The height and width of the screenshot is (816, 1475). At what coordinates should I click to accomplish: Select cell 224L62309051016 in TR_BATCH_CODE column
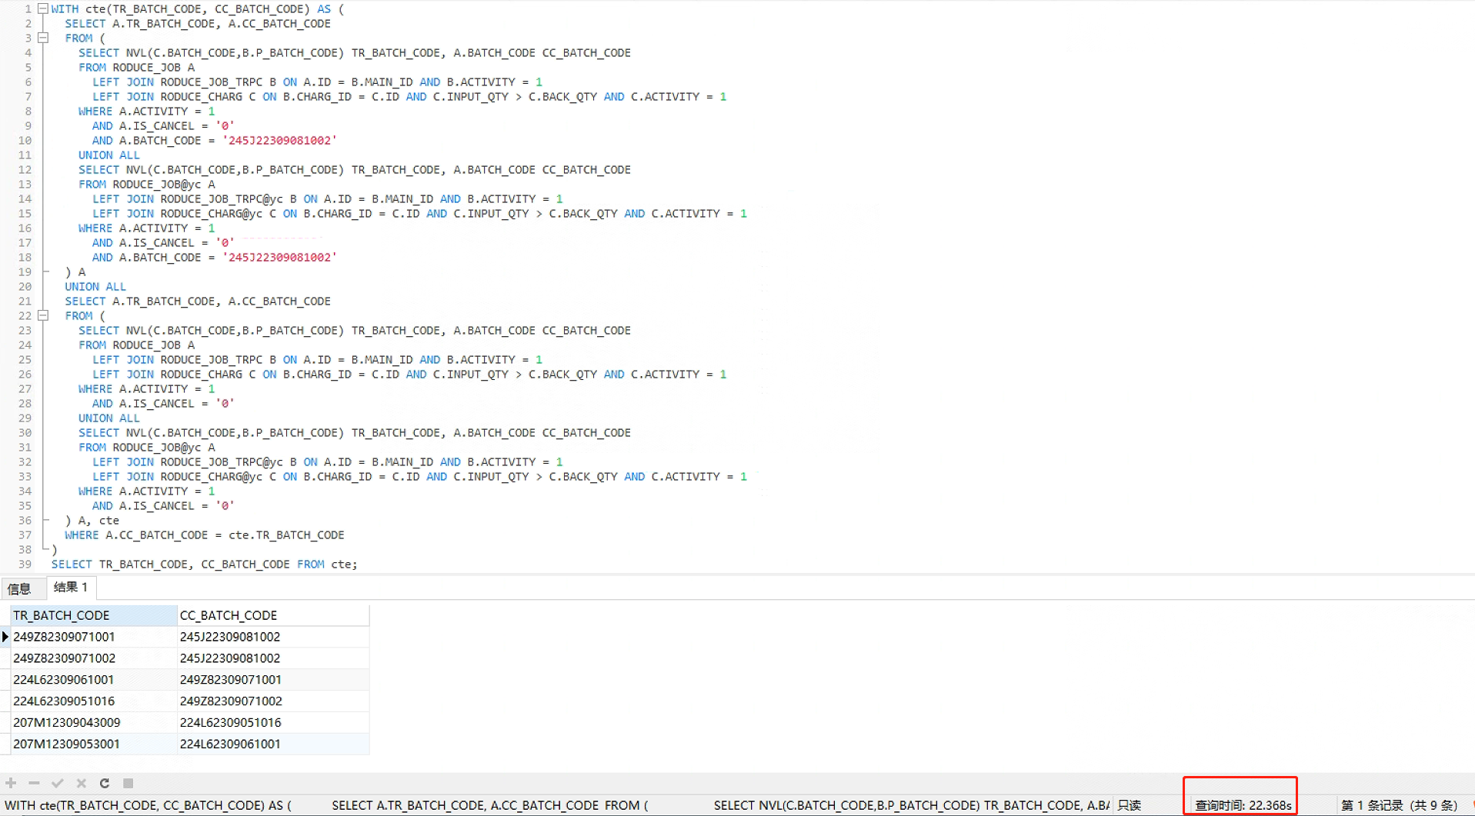pyautogui.click(x=93, y=701)
